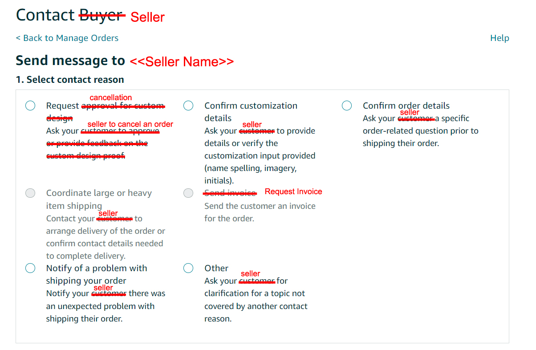Click the "1. Select contact reason" heading
Screen dimensions: 536x350
tap(70, 80)
